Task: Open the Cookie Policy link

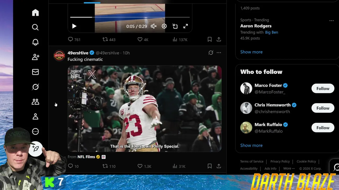Action: click(x=306, y=161)
